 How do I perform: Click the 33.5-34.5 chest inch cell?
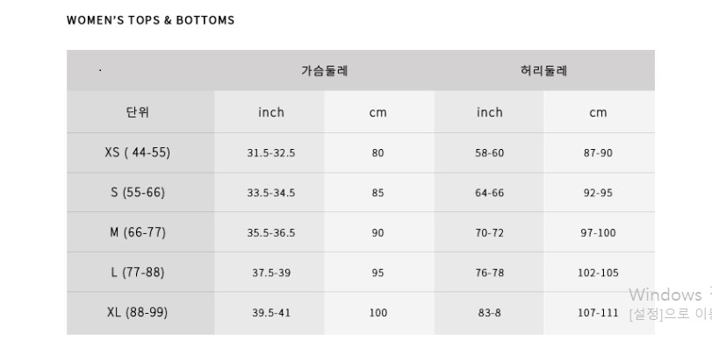271,193
